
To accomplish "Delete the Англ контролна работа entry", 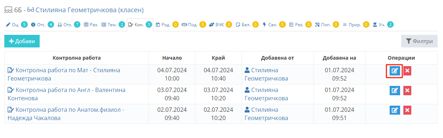I will pos(407,91).
